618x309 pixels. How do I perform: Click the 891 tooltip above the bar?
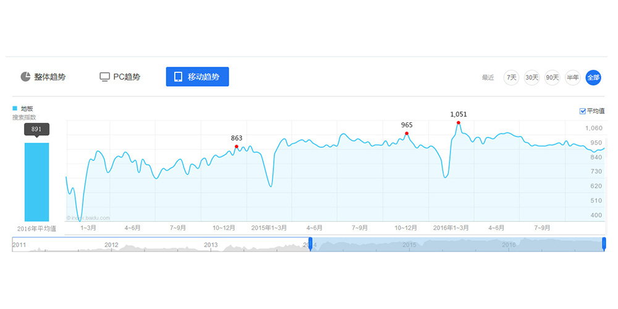(36, 129)
